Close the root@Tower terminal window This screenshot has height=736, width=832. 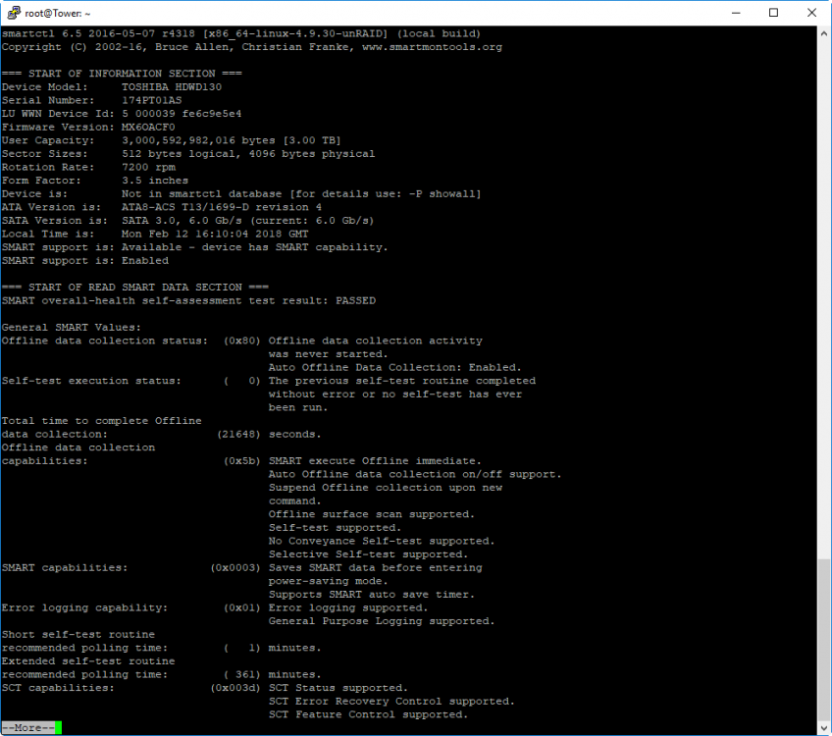811,13
